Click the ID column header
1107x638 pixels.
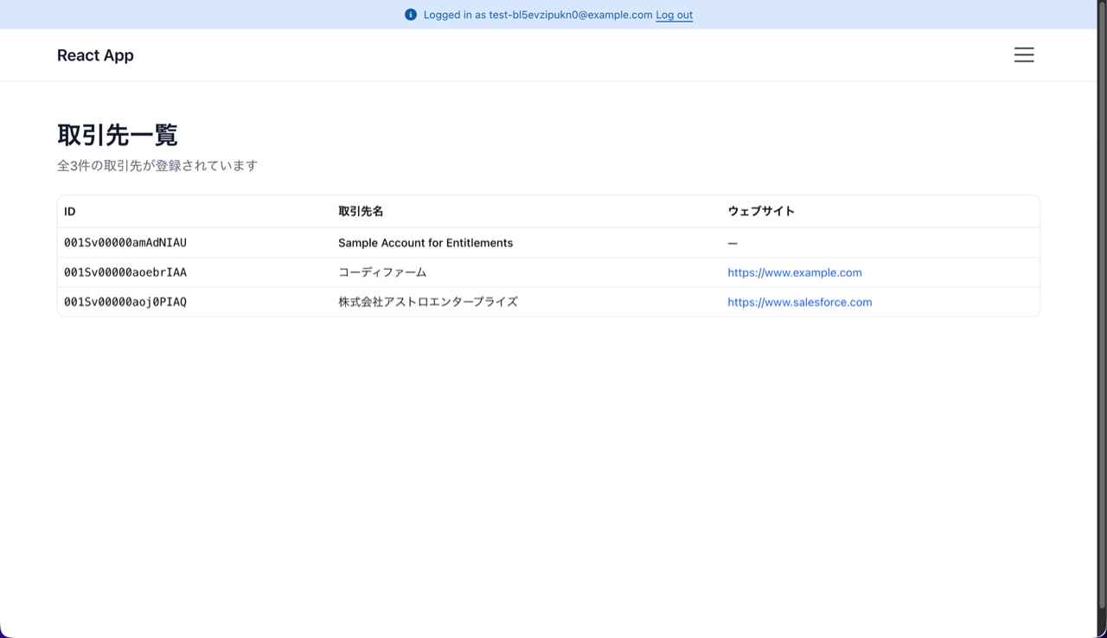(70, 212)
